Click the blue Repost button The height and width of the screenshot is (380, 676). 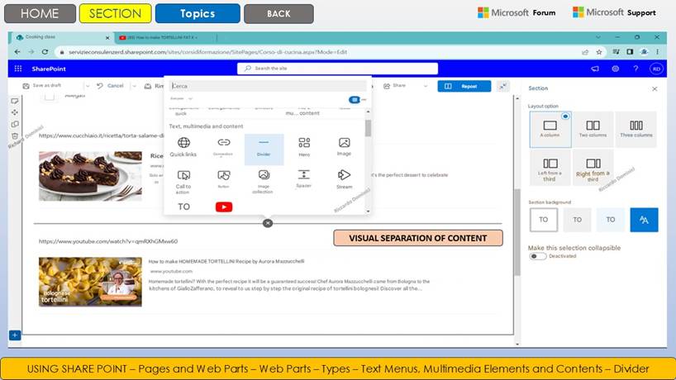click(464, 86)
